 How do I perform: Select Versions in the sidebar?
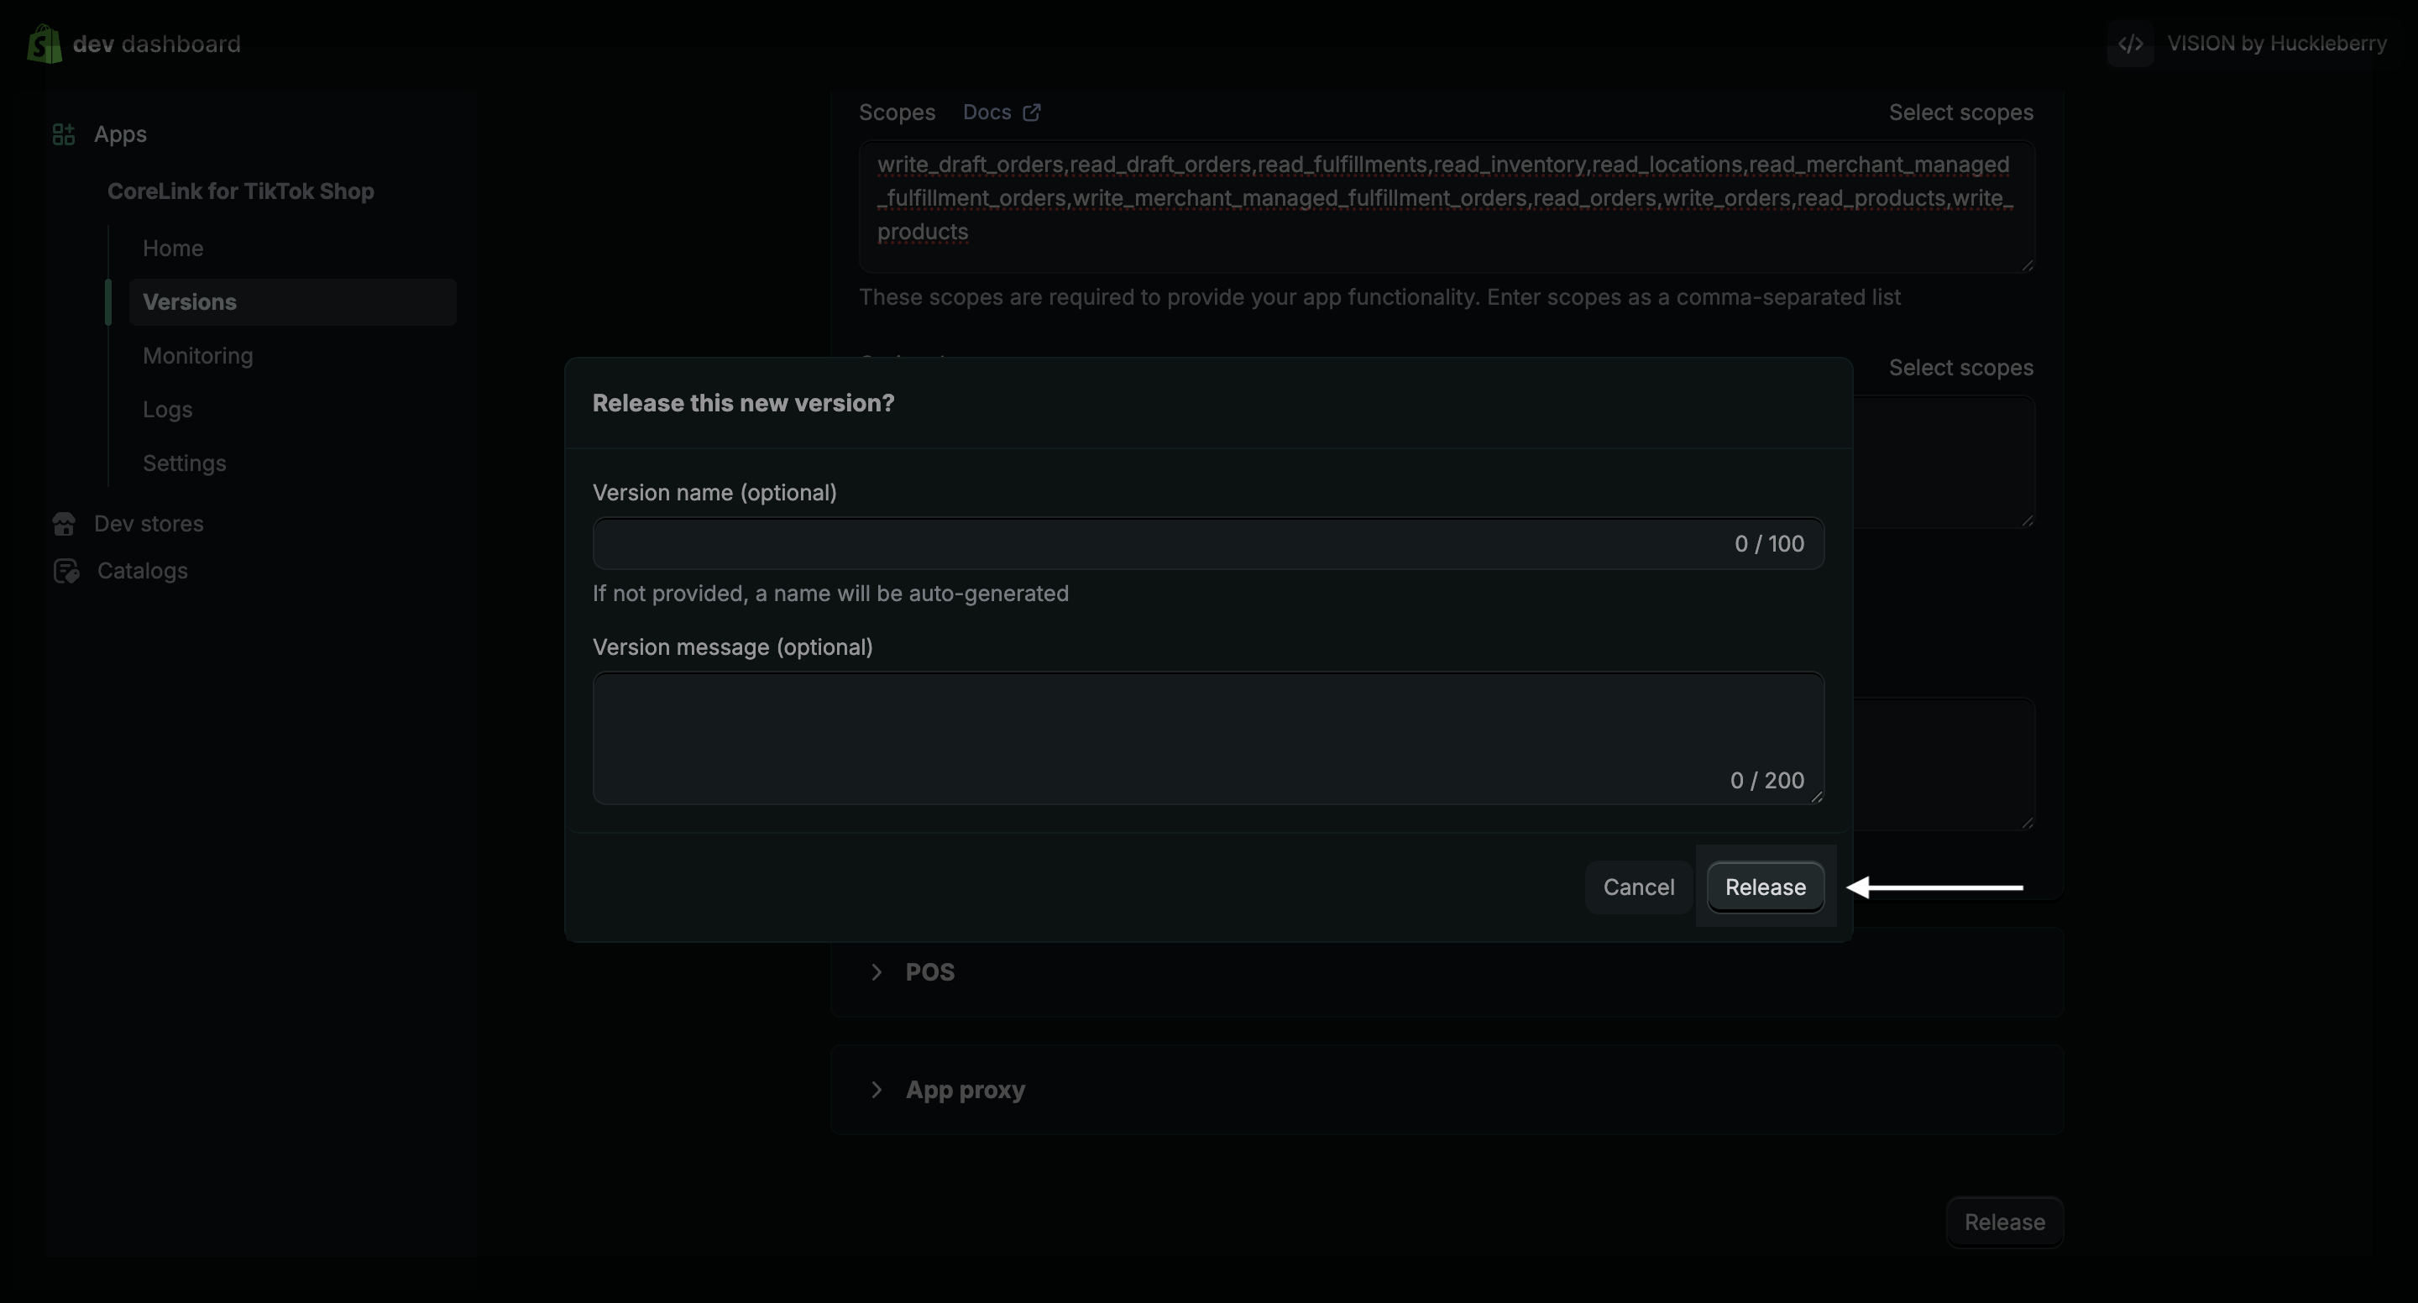point(190,302)
